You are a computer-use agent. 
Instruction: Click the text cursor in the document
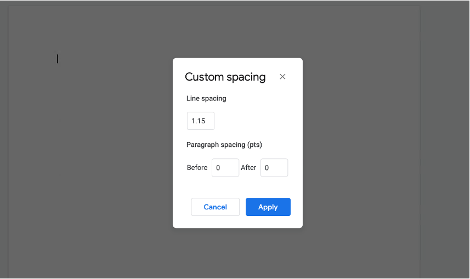coord(58,59)
